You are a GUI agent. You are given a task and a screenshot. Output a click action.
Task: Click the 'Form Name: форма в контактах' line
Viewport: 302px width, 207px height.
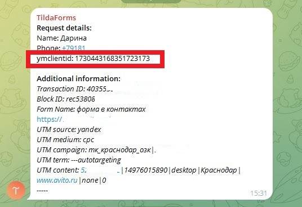(x=91, y=109)
